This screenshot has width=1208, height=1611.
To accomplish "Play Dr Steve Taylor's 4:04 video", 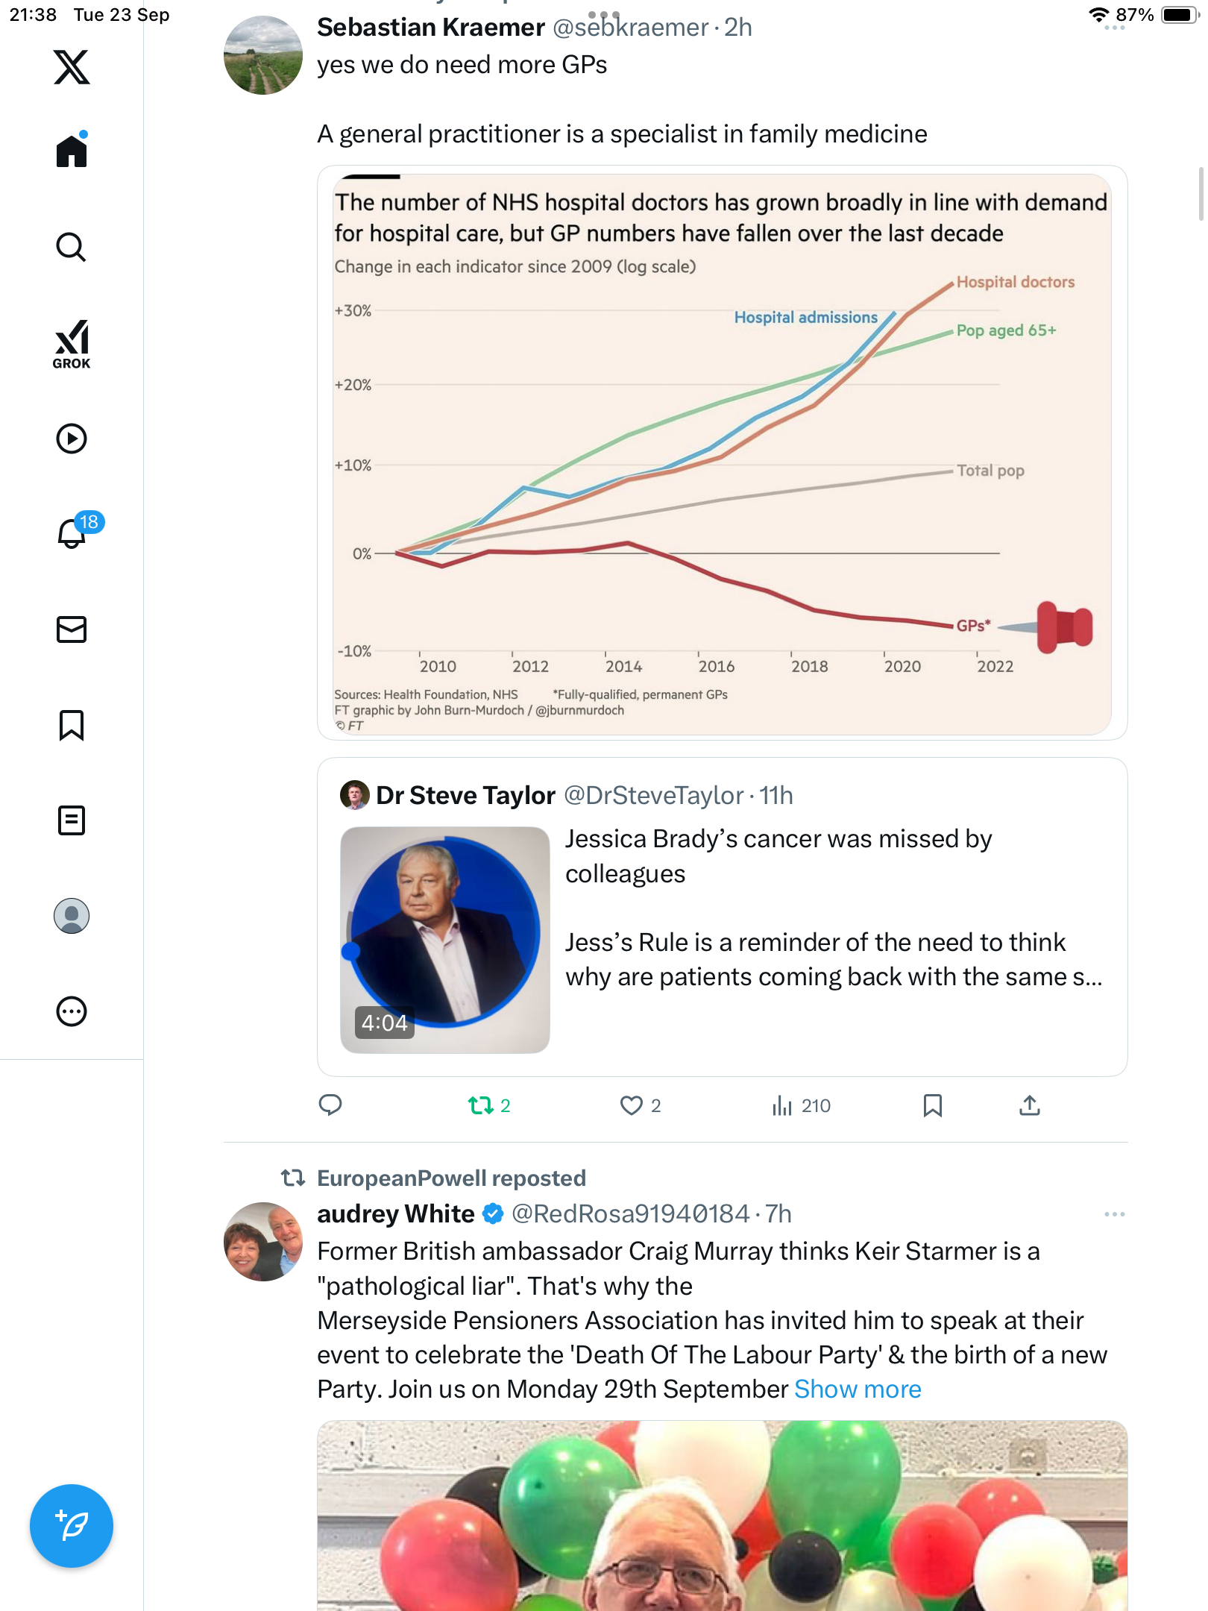I will (445, 940).
